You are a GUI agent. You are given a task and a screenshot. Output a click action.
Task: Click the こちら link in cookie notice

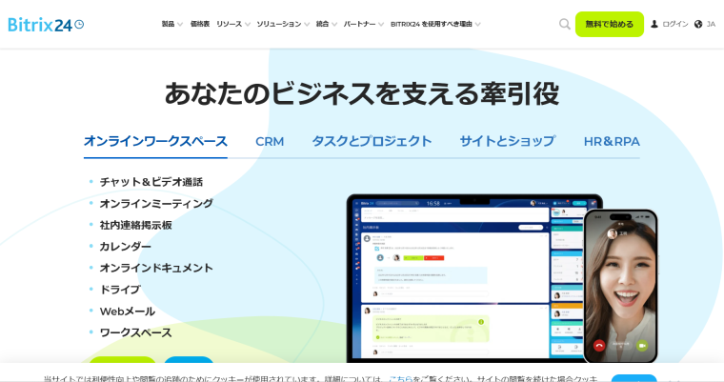tap(400, 378)
